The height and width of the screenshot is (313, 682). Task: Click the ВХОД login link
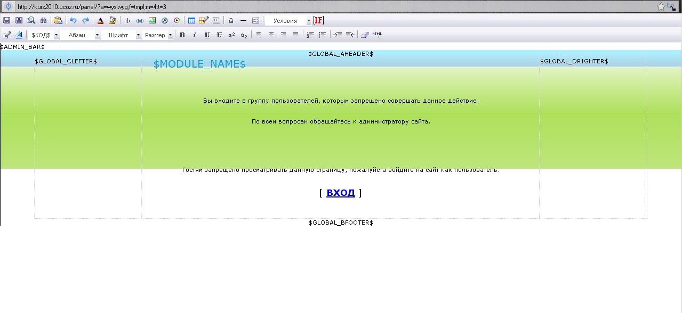click(x=341, y=193)
